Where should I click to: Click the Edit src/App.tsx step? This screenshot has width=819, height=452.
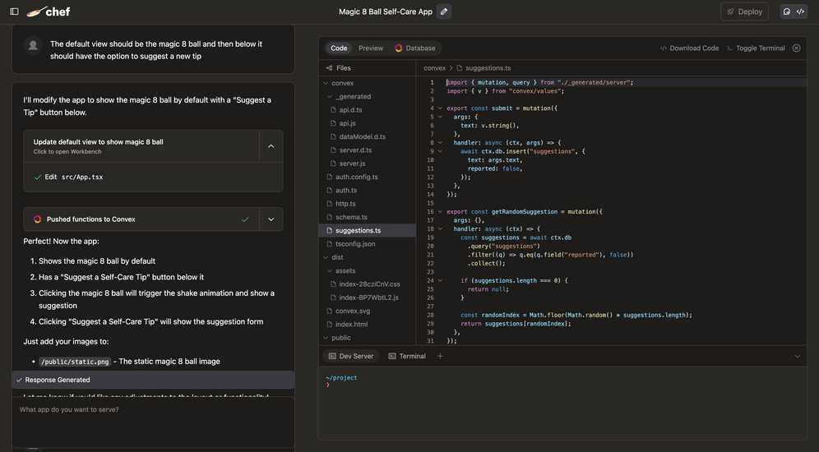tap(68, 177)
